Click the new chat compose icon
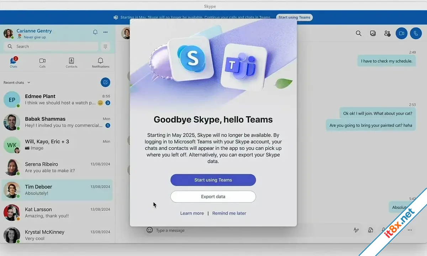The width and height of the screenshot is (427, 256). (x=105, y=82)
